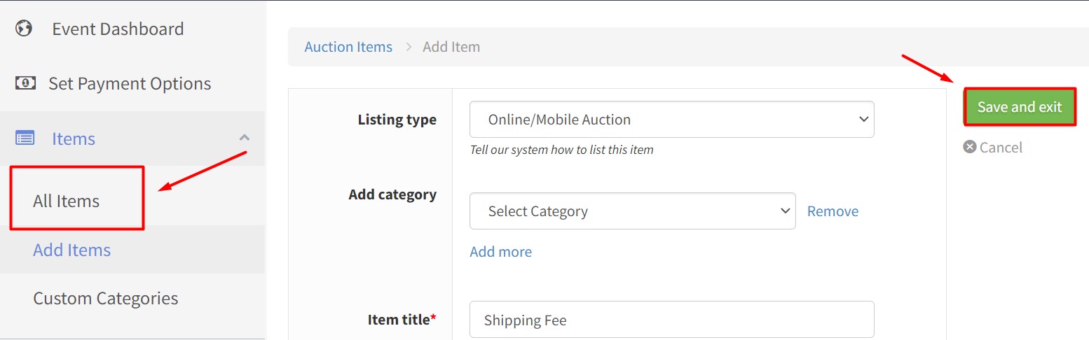Follow the Auction Items breadcrumb link
Screen dimensions: 1089x340
coord(348,47)
